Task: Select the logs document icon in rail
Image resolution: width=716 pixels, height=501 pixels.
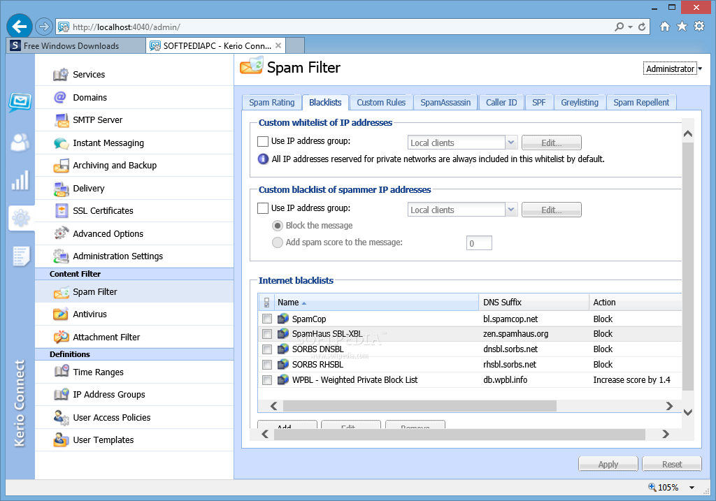Action: 21,256
